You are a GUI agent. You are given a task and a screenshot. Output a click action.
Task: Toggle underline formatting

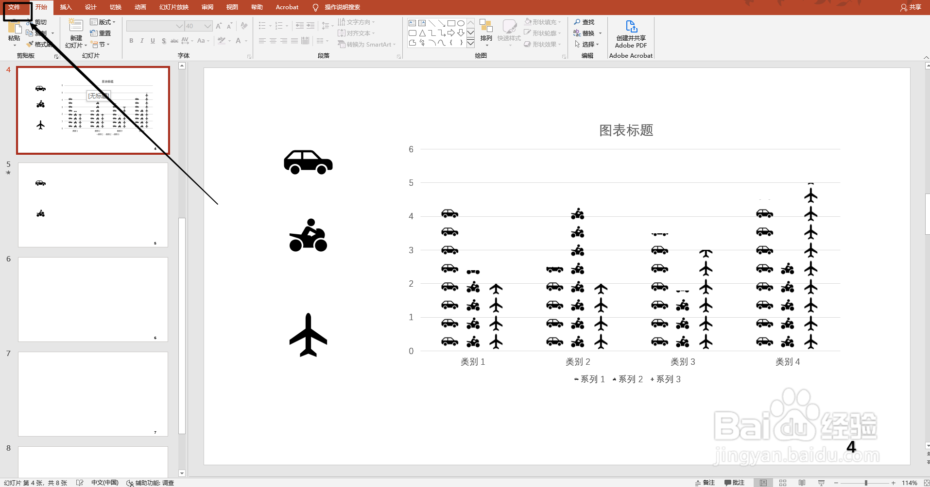point(153,41)
